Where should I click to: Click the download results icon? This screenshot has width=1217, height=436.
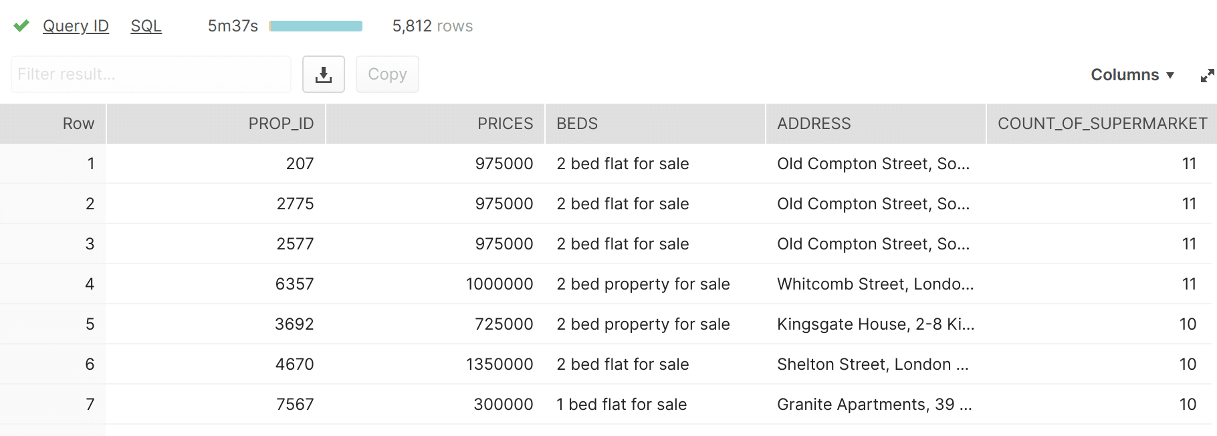tap(324, 74)
